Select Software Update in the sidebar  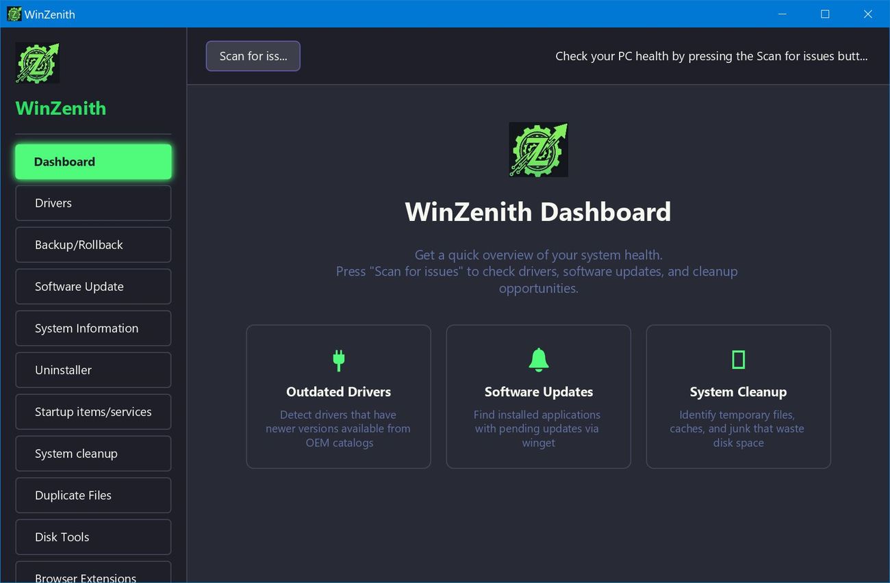(93, 287)
